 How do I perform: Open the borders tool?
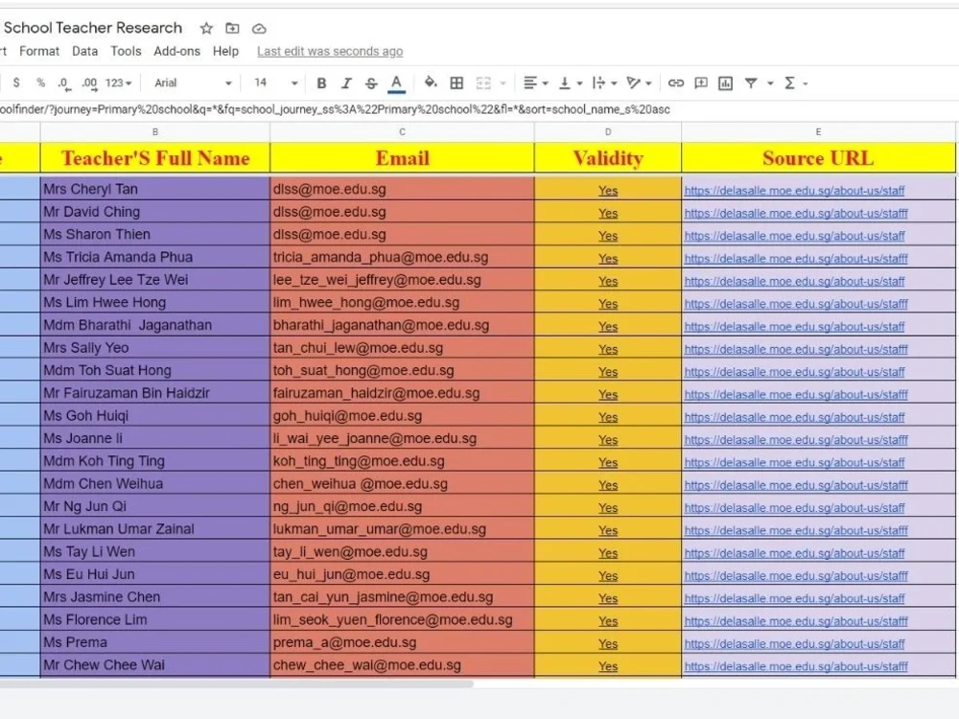point(456,83)
